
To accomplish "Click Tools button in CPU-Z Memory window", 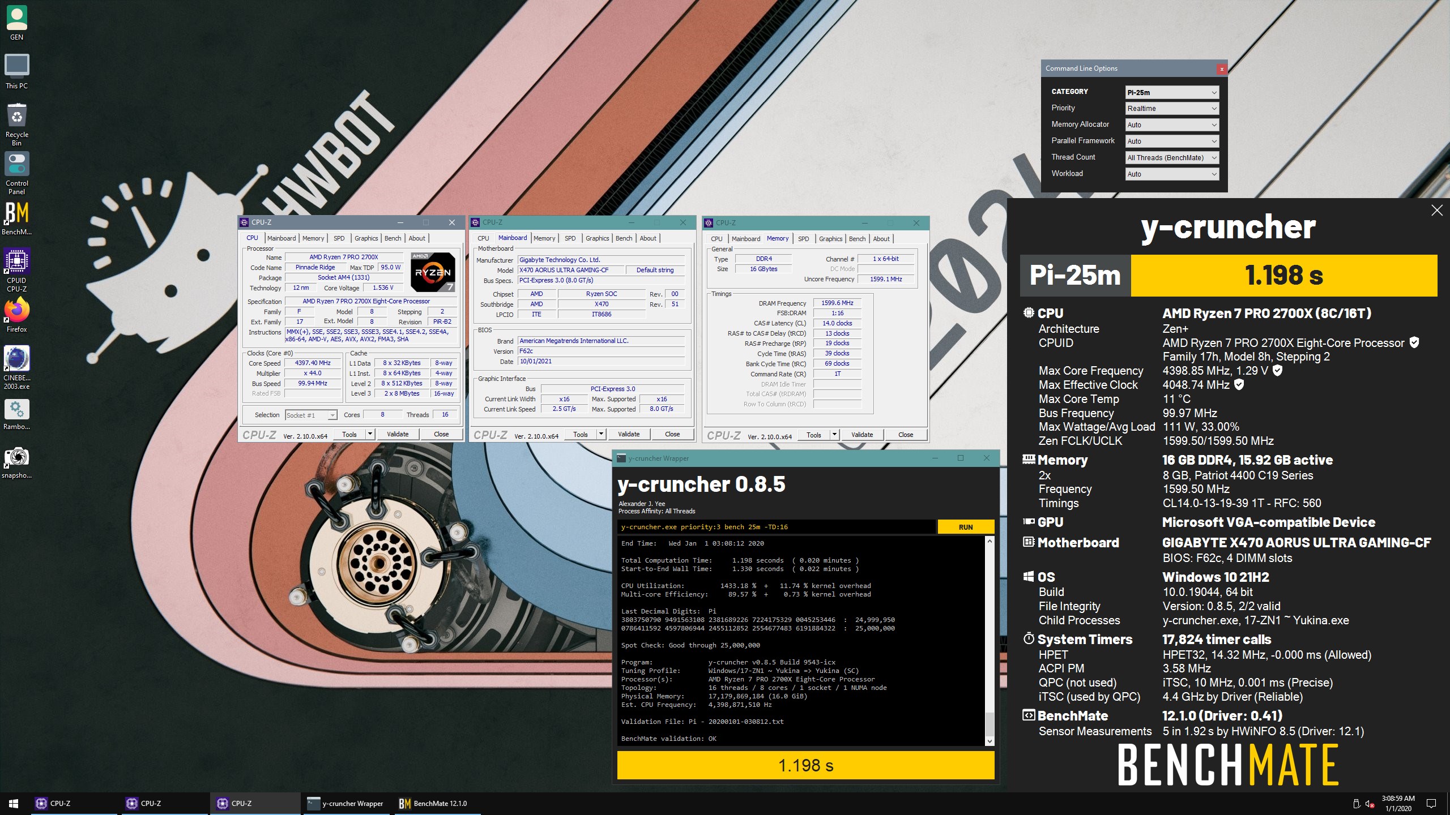I will tap(814, 435).
